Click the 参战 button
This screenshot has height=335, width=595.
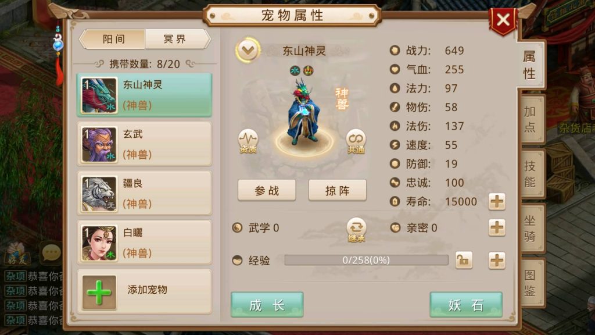click(267, 190)
